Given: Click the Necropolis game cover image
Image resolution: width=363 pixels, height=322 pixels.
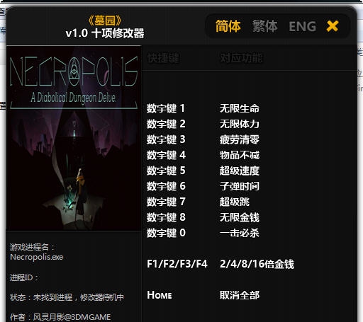Looking at the screenshot, I should tap(74, 138).
